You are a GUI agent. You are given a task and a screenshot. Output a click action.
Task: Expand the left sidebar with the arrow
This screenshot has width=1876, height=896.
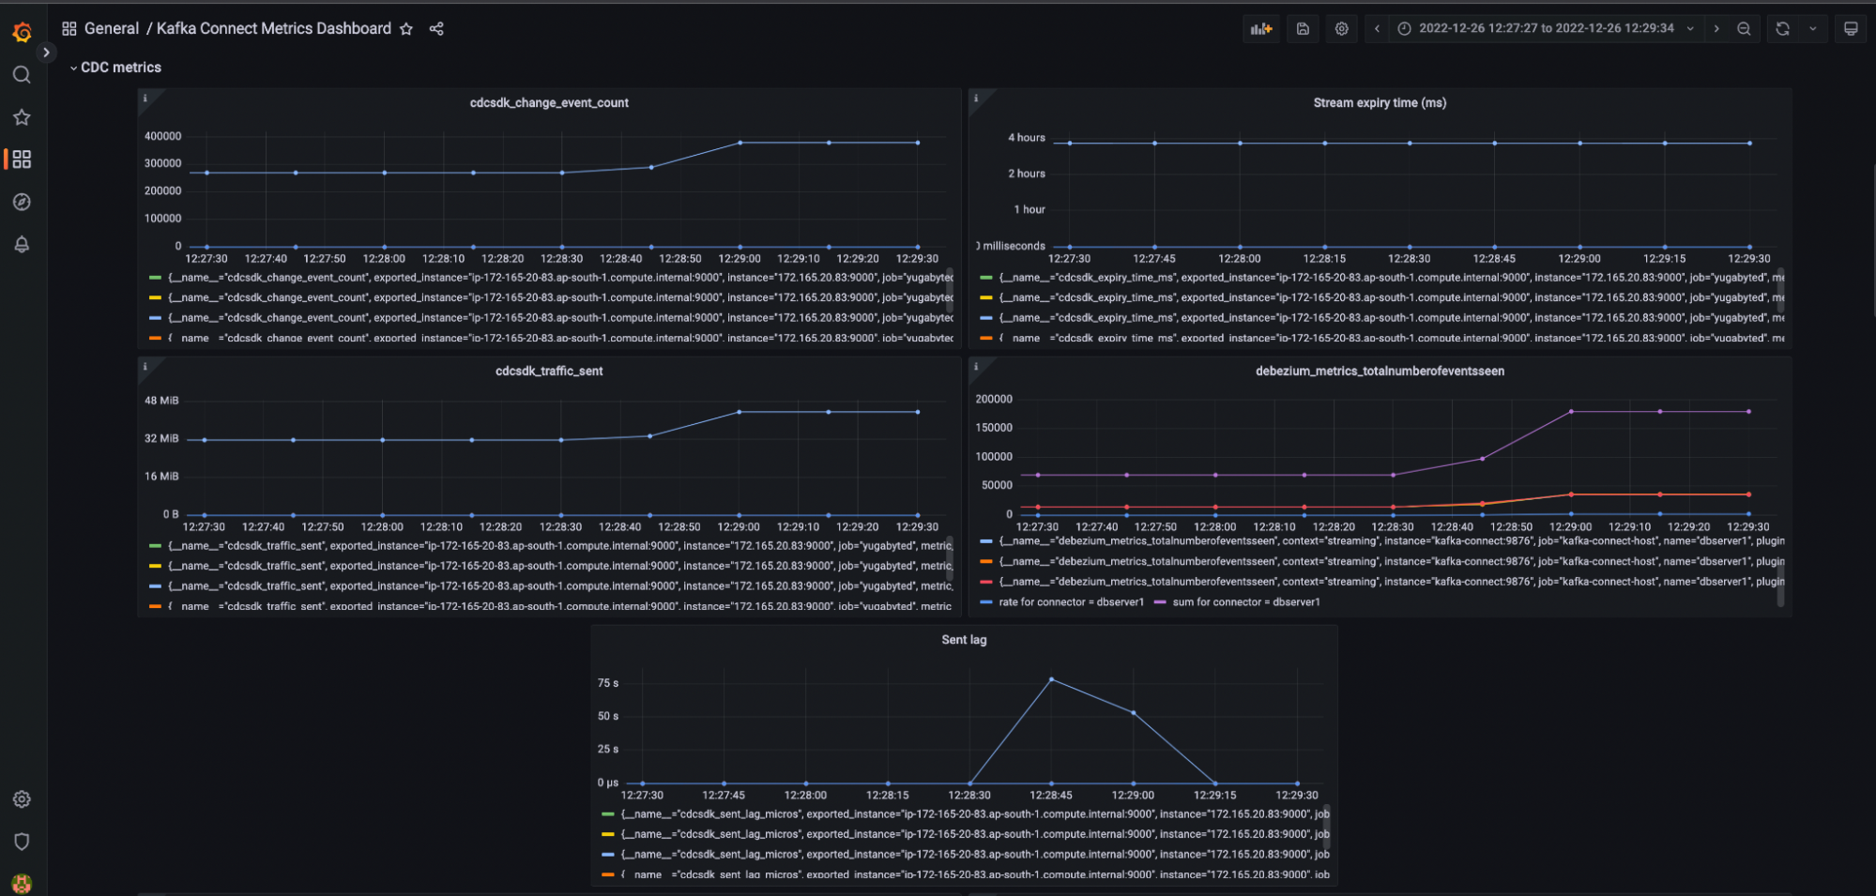46,52
